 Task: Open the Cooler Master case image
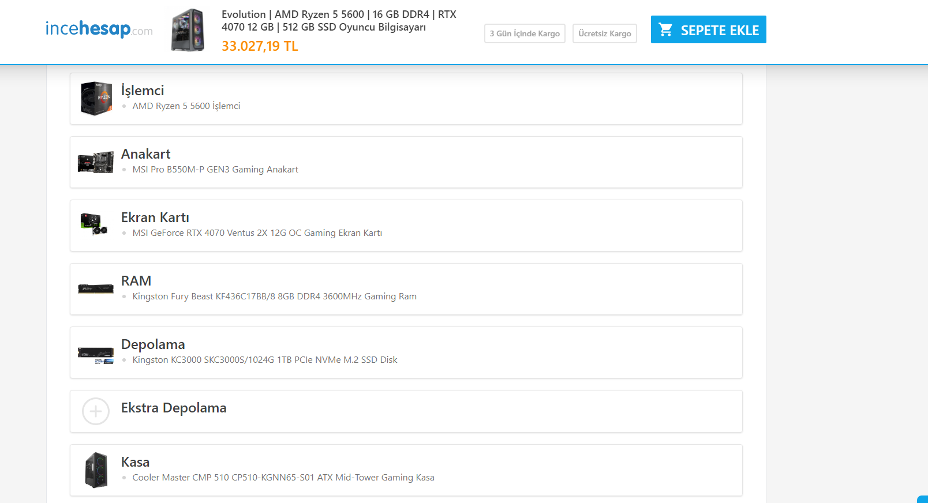pyautogui.click(x=96, y=470)
